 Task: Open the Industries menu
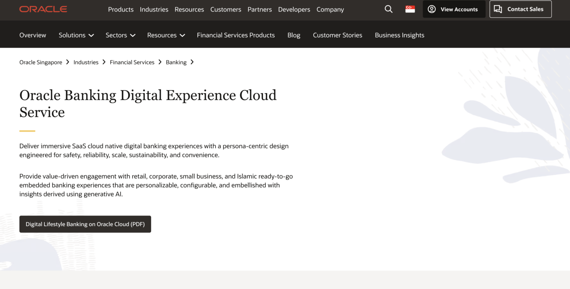(154, 10)
